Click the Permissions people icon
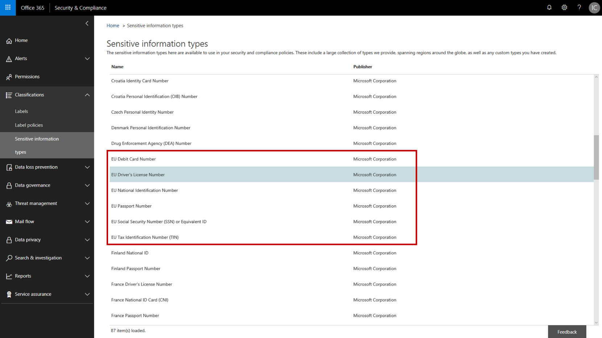Image resolution: width=602 pixels, height=338 pixels. click(9, 77)
